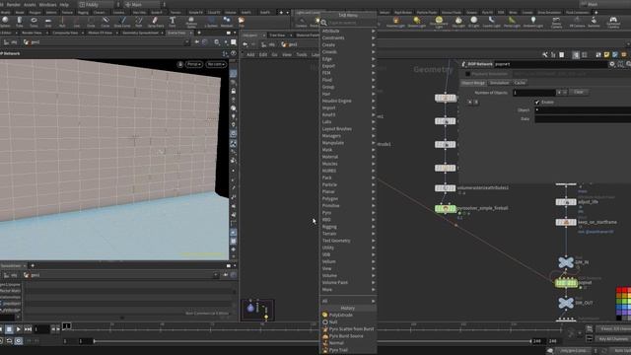The image size is (631, 355).
Task: Click the pyrosolver_simple_fireball node
Action: click(445, 208)
